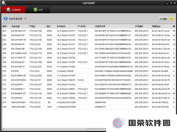Sort by IPv4 gateway column header
177x132 pixels.
pyautogui.click(x=86, y=26)
